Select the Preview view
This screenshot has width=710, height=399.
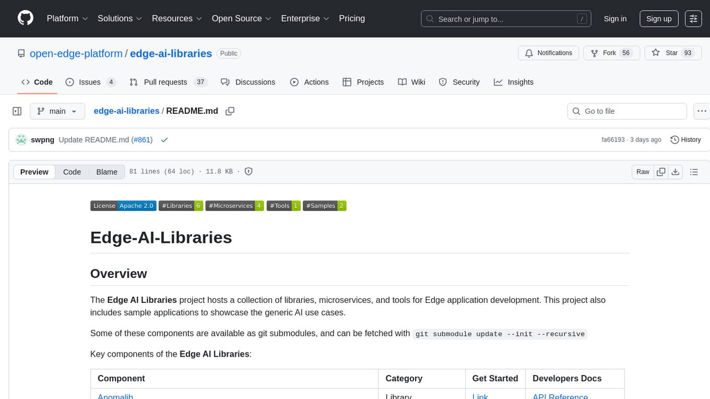(x=34, y=172)
